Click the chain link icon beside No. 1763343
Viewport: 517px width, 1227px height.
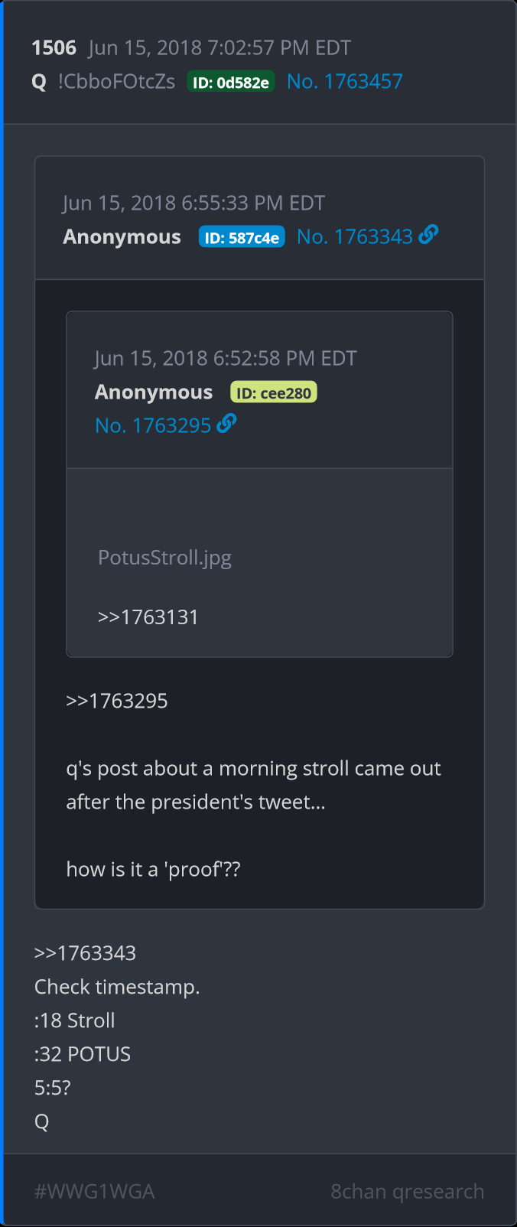[x=429, y=235]
